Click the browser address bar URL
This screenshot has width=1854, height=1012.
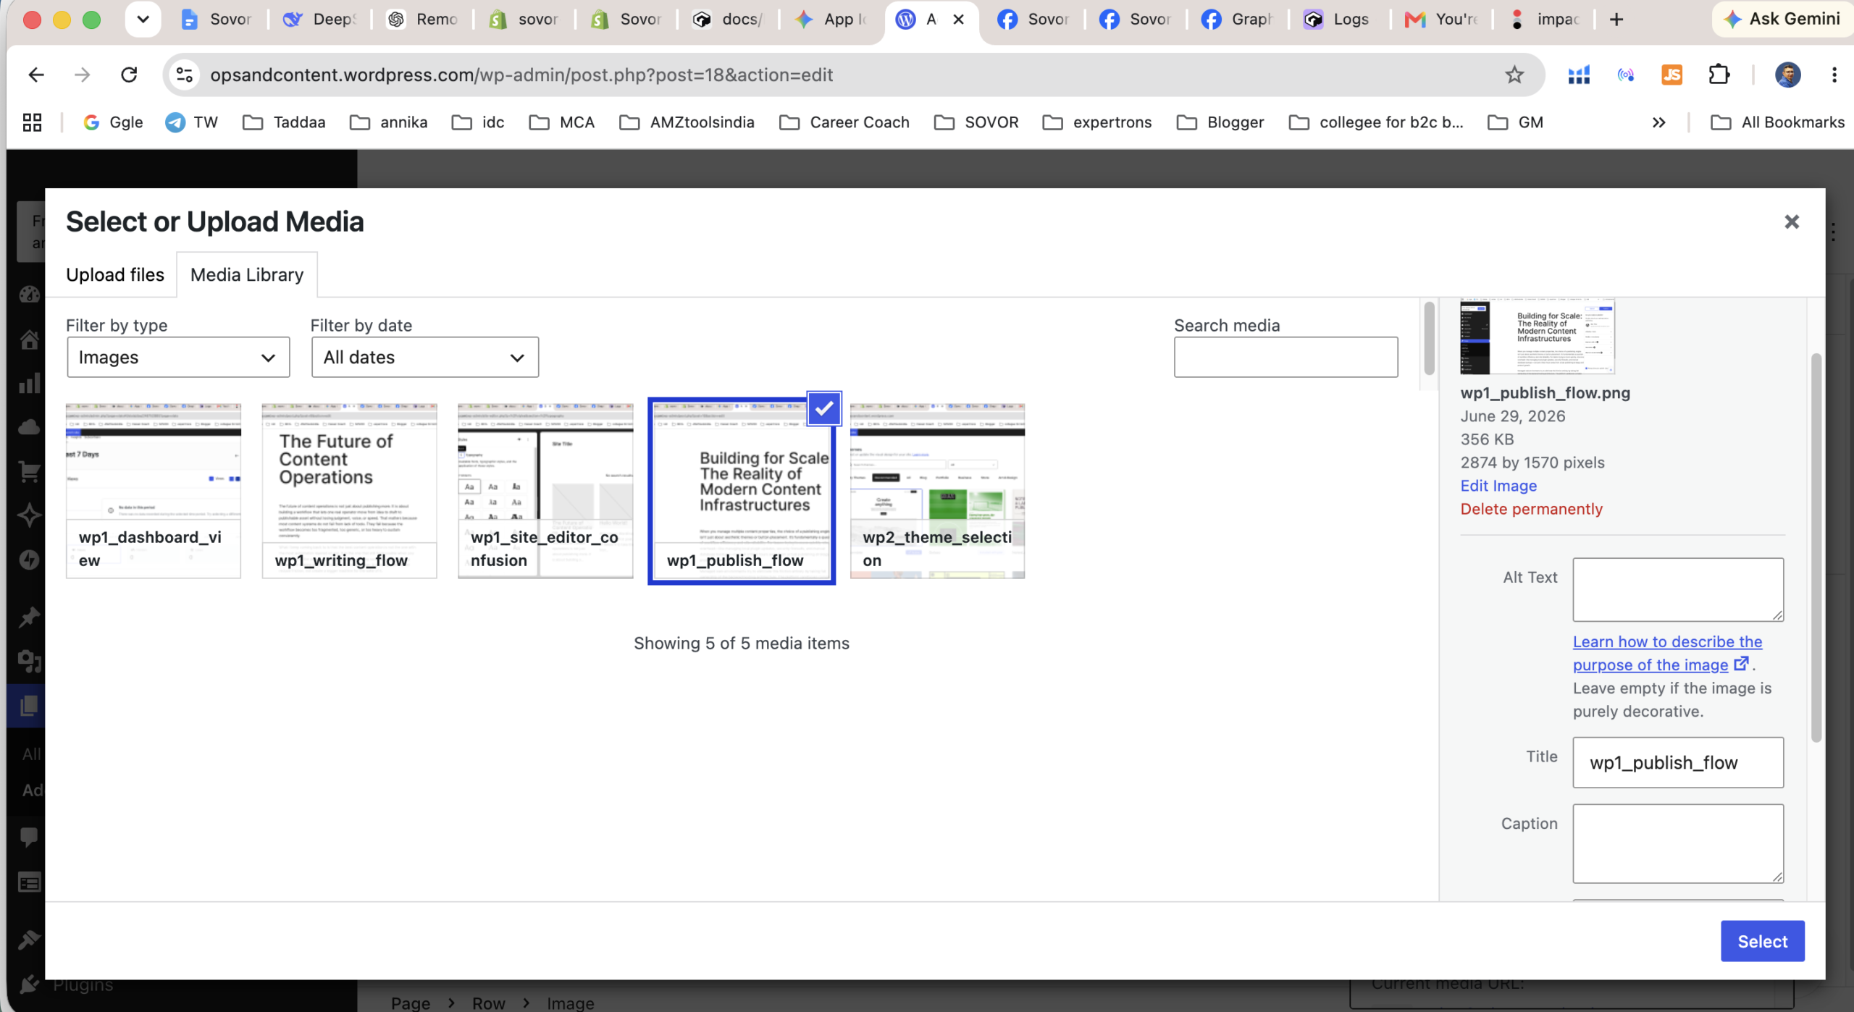[x=521, y=75]
